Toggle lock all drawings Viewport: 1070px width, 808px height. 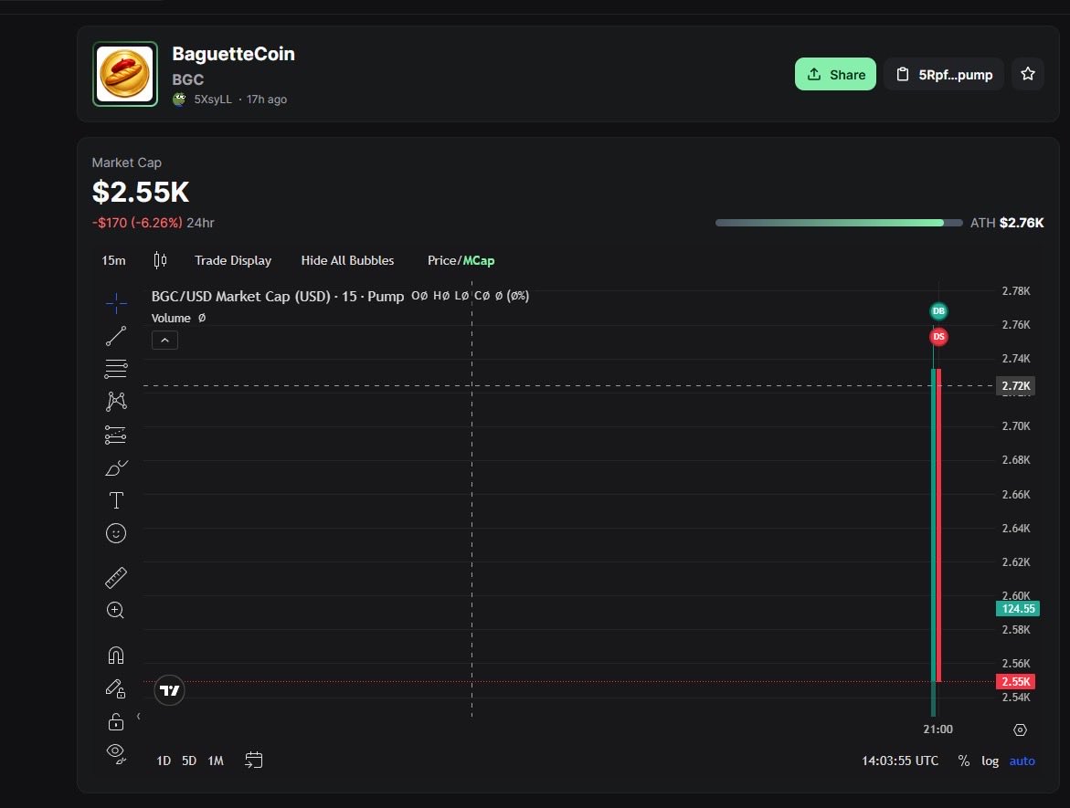pos(116,721)
